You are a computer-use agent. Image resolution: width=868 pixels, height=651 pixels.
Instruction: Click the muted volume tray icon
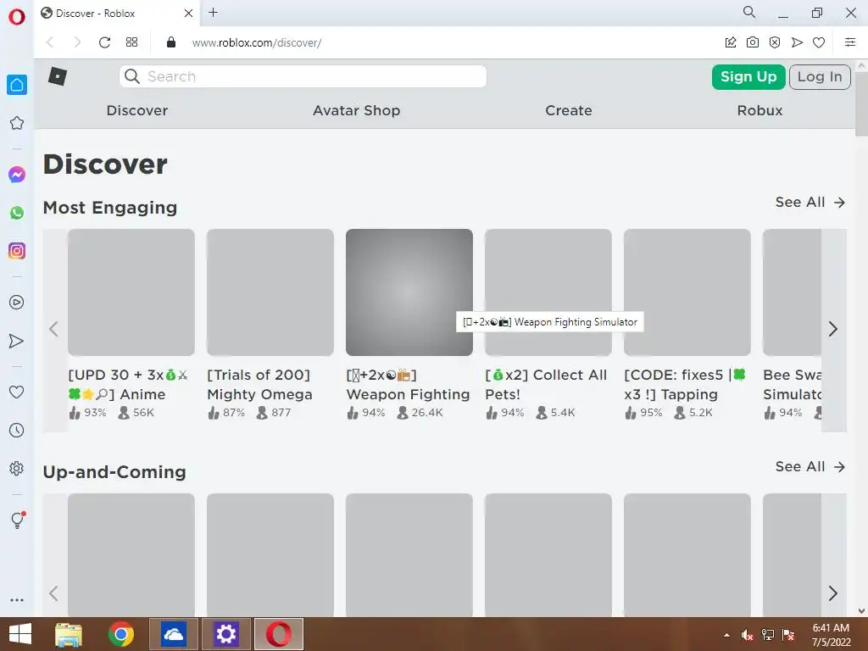pyautogui.click(x=747, y=635)
